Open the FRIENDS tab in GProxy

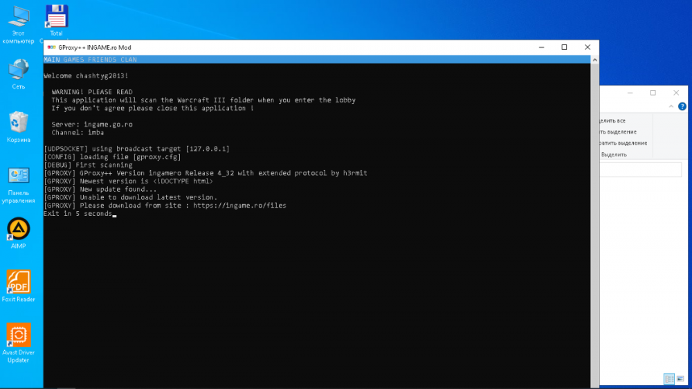(x=102, y=60)
